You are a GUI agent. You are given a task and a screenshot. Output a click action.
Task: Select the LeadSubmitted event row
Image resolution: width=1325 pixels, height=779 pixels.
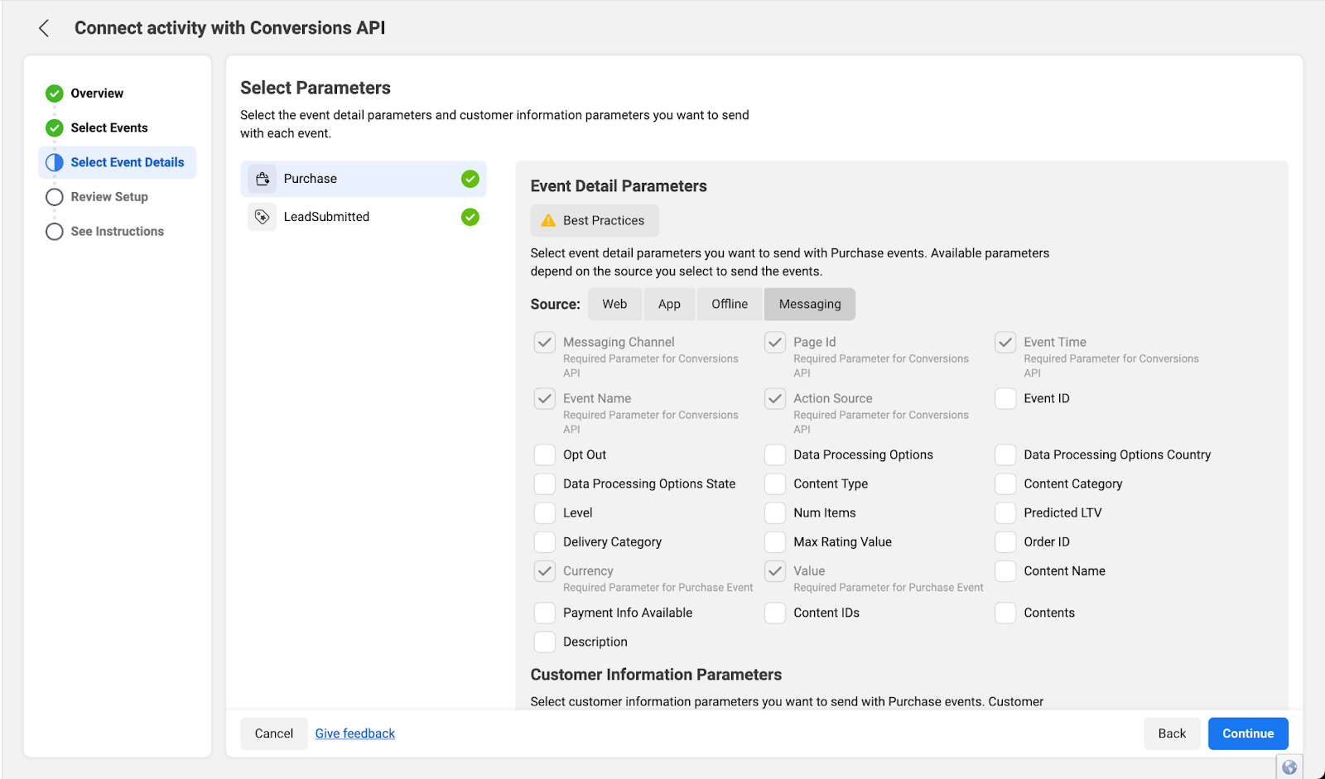[364, 217]
